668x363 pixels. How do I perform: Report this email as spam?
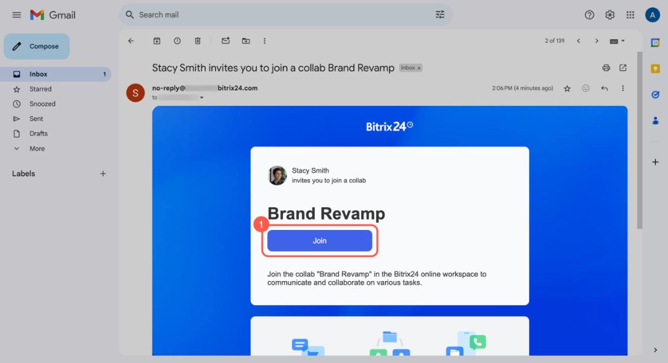pyautogui.click(x=177, y=41)
